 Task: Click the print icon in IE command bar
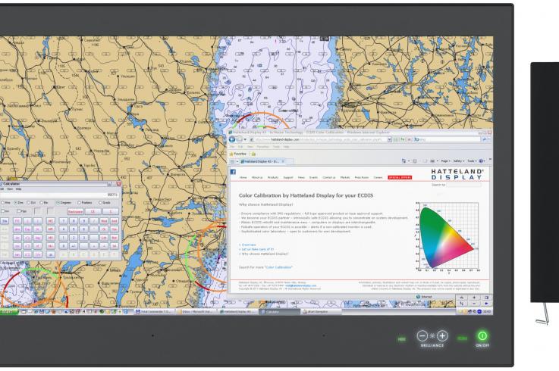[432, 161]
